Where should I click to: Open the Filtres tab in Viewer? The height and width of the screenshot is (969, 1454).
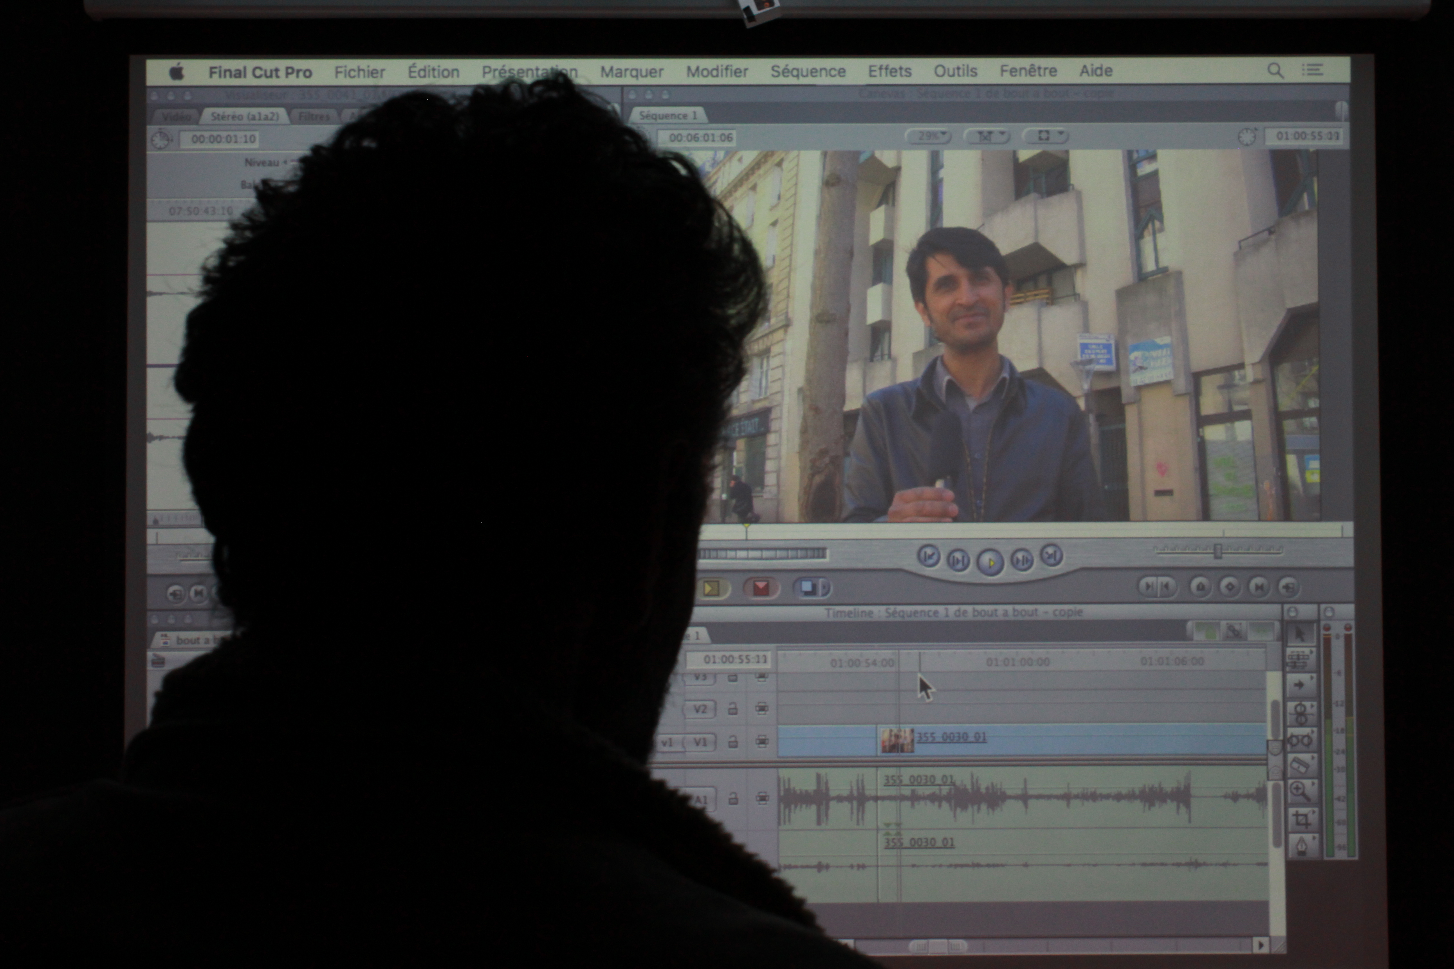click(314, 116)
